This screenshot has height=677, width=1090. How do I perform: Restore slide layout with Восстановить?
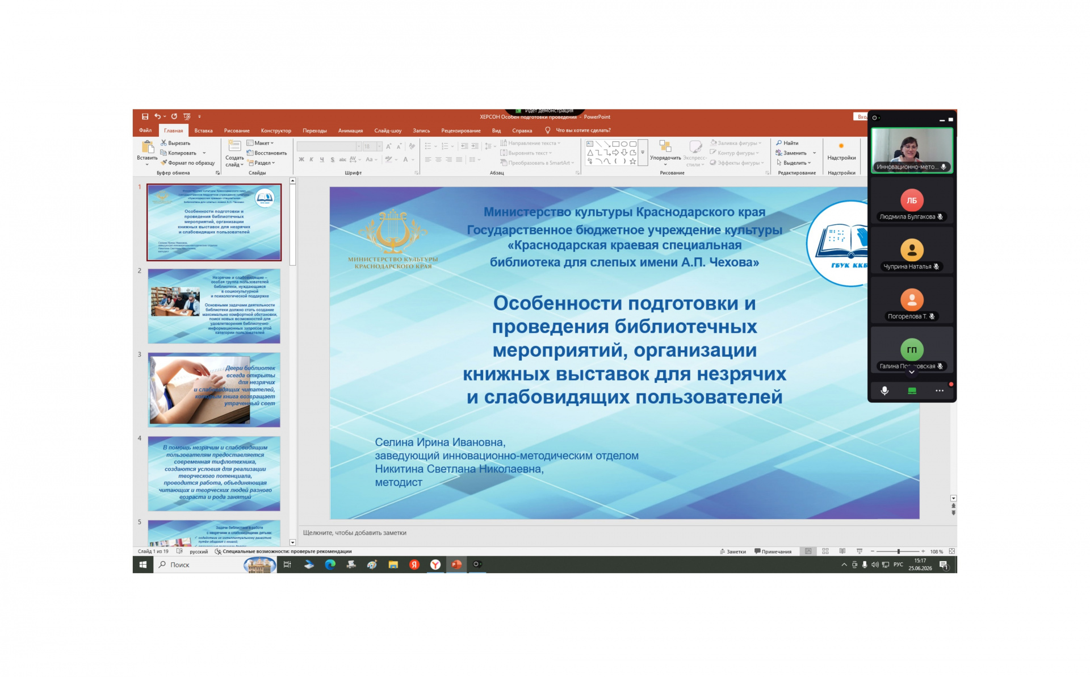coord(267,153)
